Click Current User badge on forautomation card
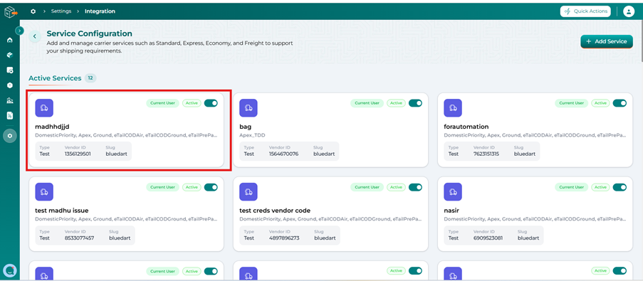The width and height of the screenshot is (643, 281). [572, 103]
